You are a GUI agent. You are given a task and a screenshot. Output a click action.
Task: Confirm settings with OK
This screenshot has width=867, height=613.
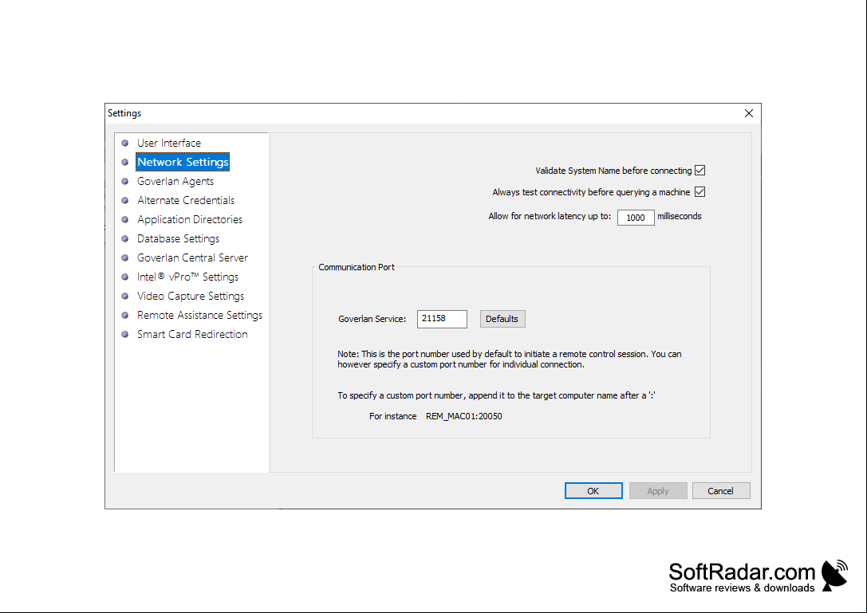pyautogui.click(x=593, y=491)
